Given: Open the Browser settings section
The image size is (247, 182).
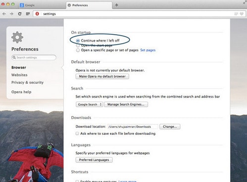Looking at the screenshot, I should (19, 67).
